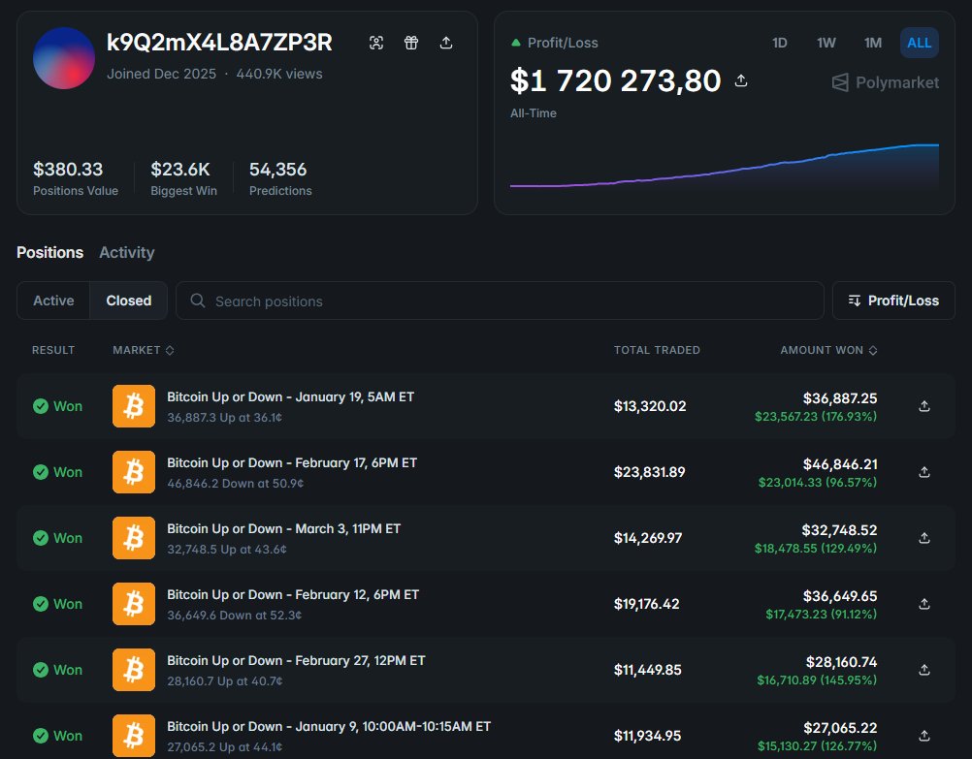
Task: Click the green Profit/Loss up-triangle indicator
Action: click(x=516, y=43)
